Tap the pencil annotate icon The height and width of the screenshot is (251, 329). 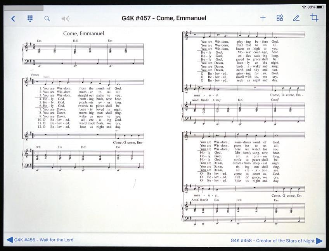296,18
